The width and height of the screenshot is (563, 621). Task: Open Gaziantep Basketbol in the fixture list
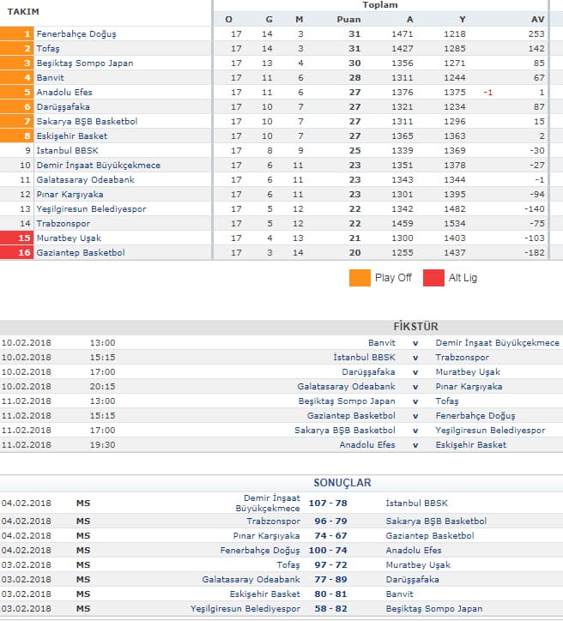[351, 416]
